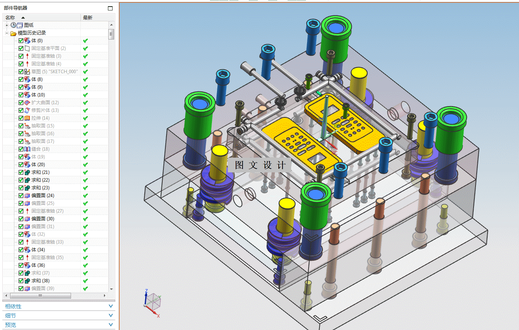Uncheck the 体 (0) feature checkbox
The image size is (519, 330).
(x=21, y=41)
